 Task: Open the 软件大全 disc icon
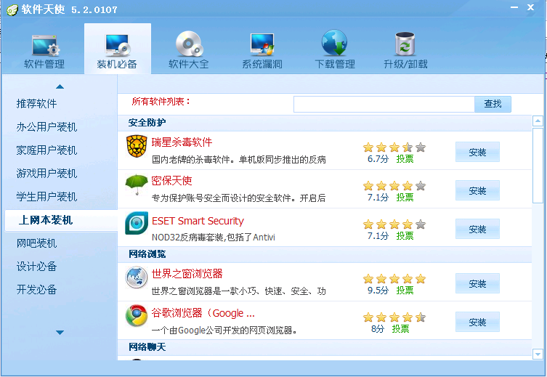pos(189,44)
